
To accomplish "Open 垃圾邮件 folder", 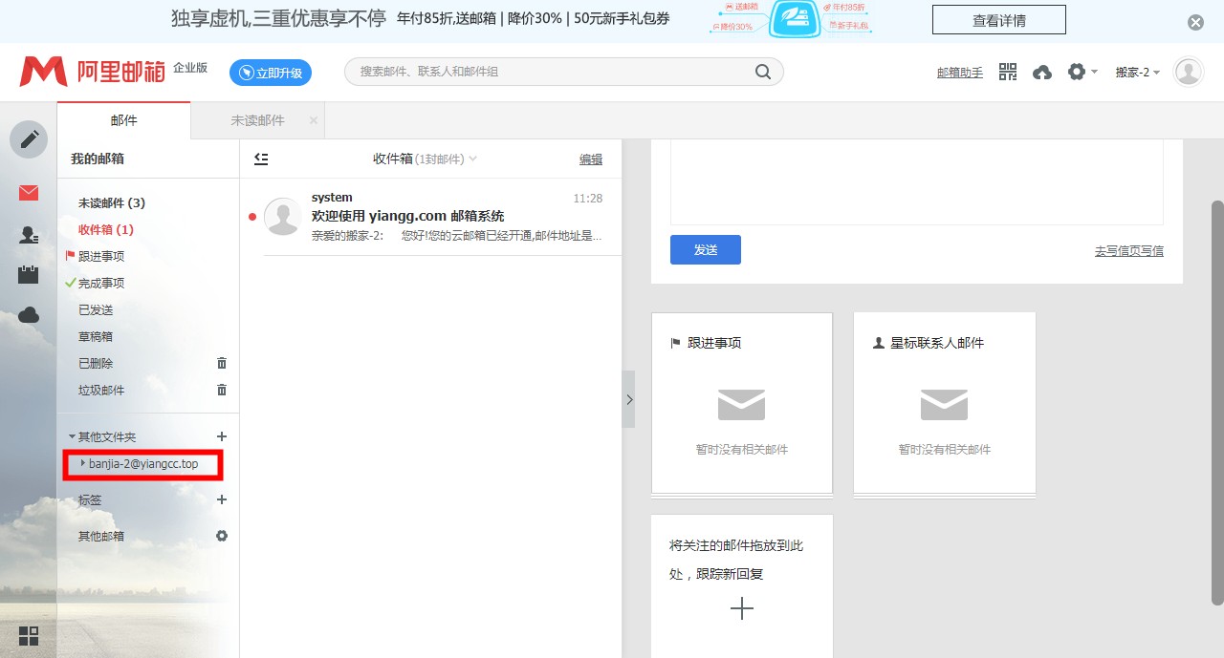I will (x=101, y=390).
